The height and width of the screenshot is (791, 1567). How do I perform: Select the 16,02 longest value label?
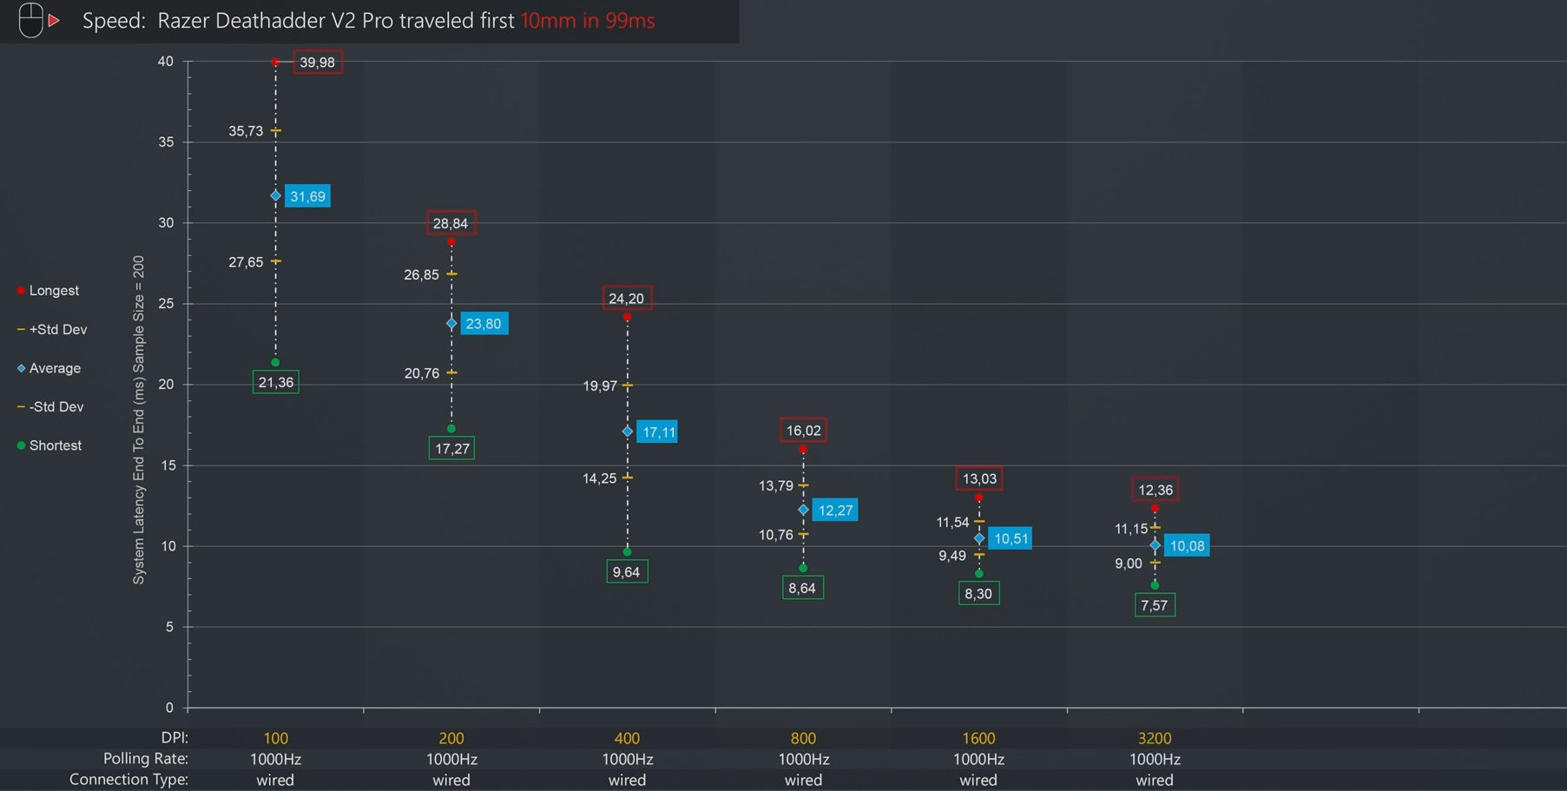click(x=803, y=431)
